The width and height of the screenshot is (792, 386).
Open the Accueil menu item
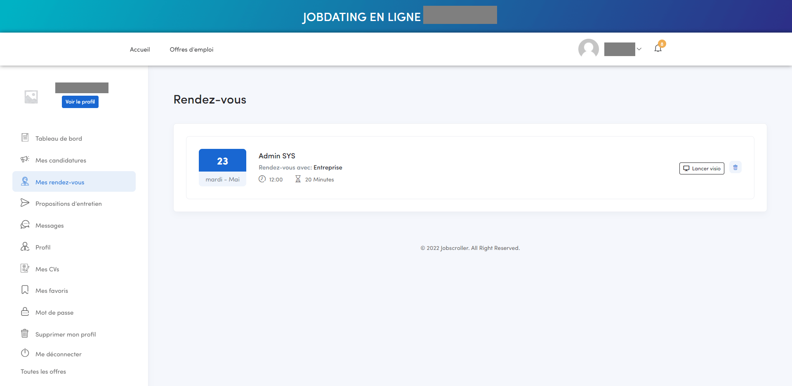coord(140,49)
